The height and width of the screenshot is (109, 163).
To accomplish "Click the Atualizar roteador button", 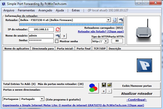I will pos(137,93).
